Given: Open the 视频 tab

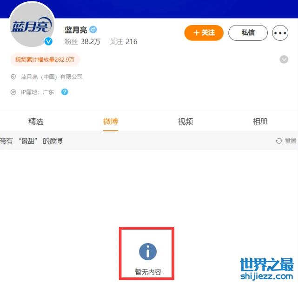Looking at the screenshot, I should (x=185, y=122).
